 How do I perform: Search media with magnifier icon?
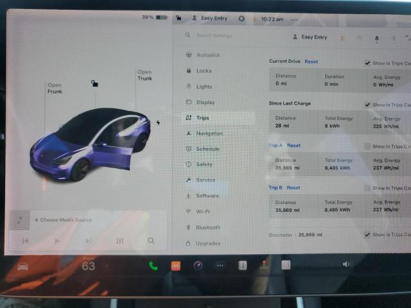[151, 241]
